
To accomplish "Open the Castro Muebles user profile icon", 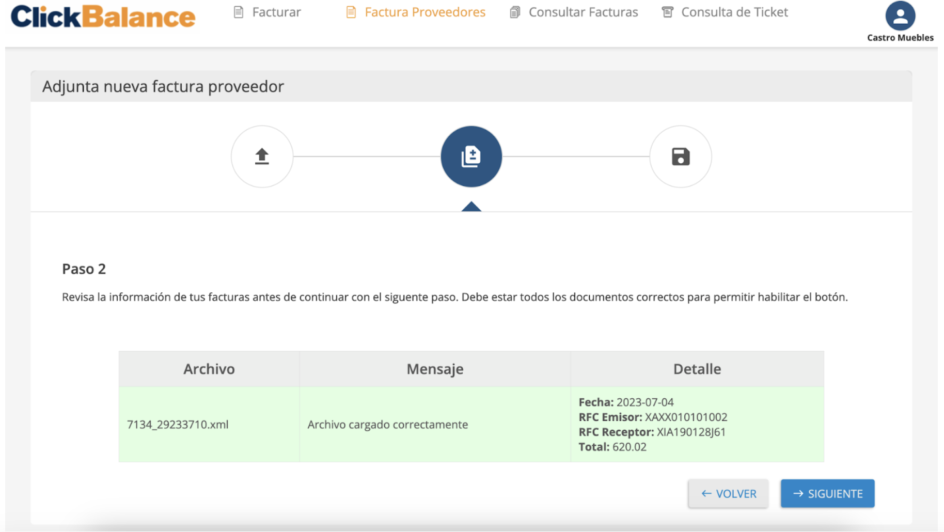I will [900, 17].
